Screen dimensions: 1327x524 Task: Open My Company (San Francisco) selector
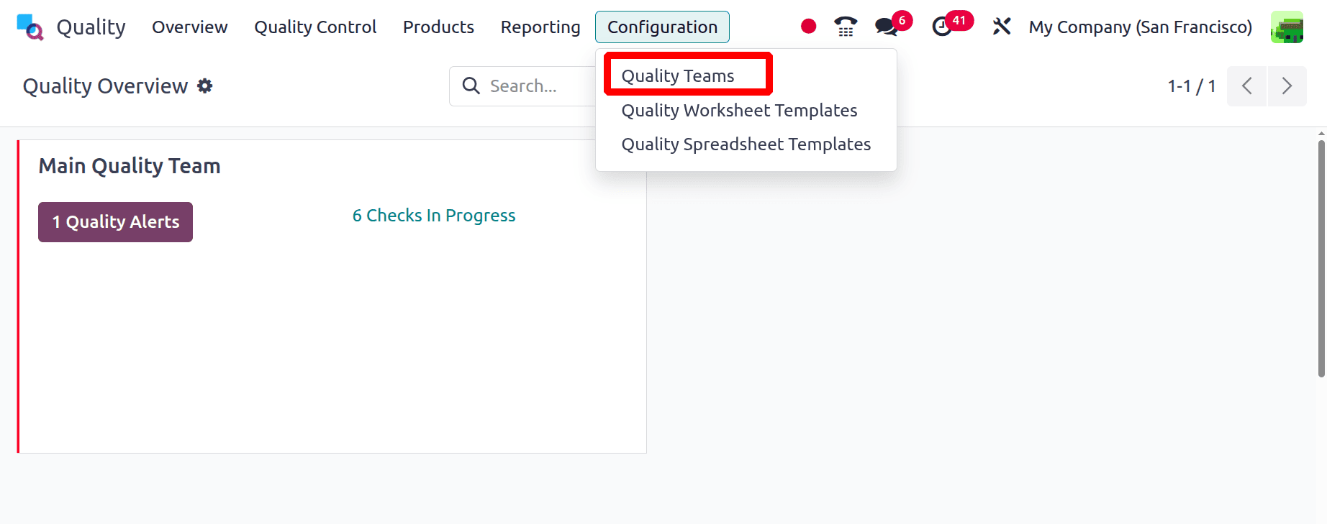click(x=1140, y=27)
